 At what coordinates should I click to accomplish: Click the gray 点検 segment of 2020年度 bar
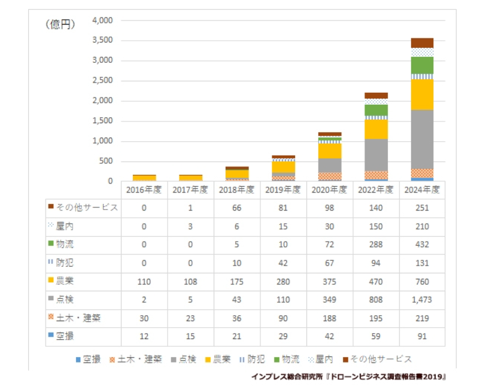click(x=330, y=165)
